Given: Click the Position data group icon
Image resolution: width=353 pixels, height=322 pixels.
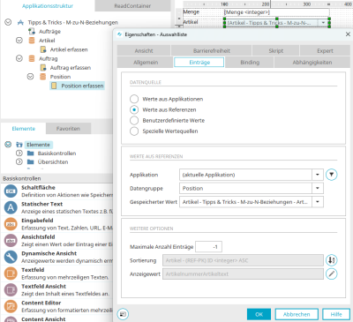Looking at the screenshot, I should (x=42, y=77).
